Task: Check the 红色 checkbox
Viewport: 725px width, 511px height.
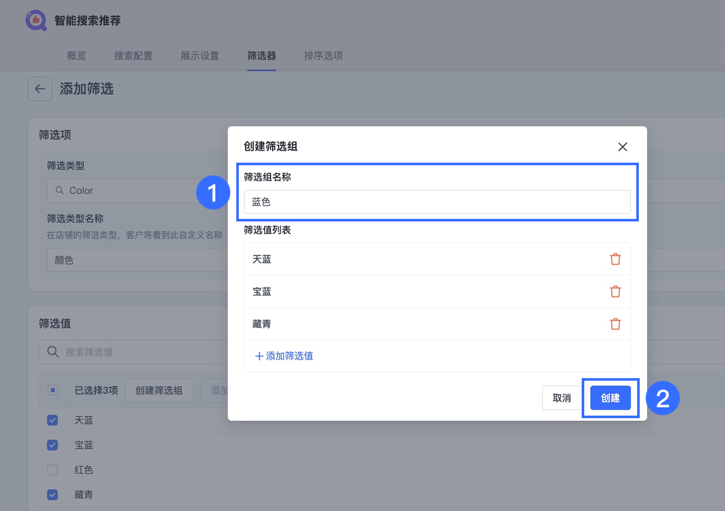Action: [x=52, y=470]
